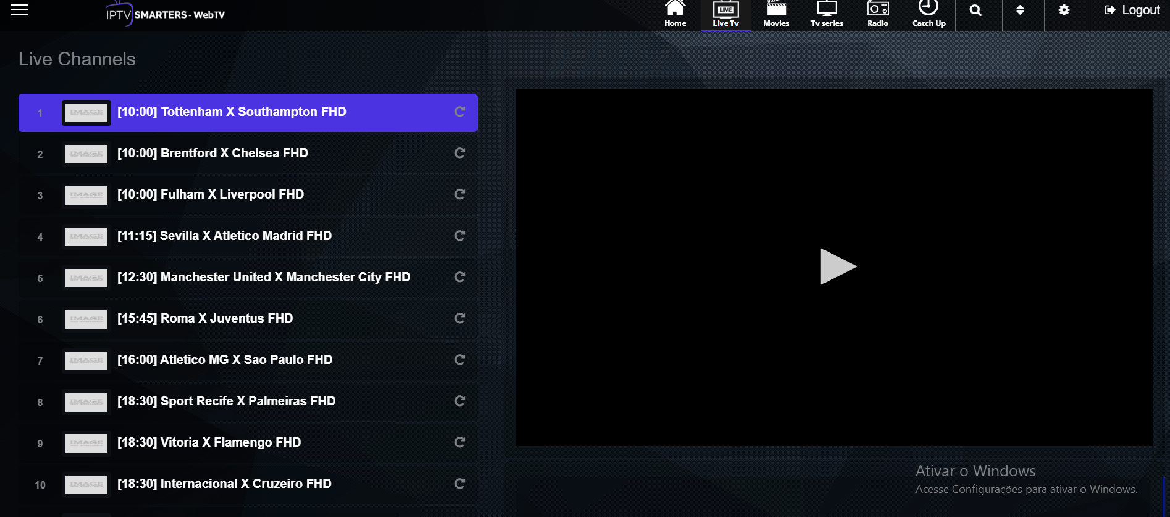Refresh the Roma X Juventus channel
The image size is (1170, 517).
click(460, 318)
